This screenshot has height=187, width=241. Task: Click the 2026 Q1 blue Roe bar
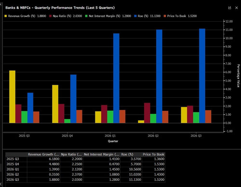116,78
